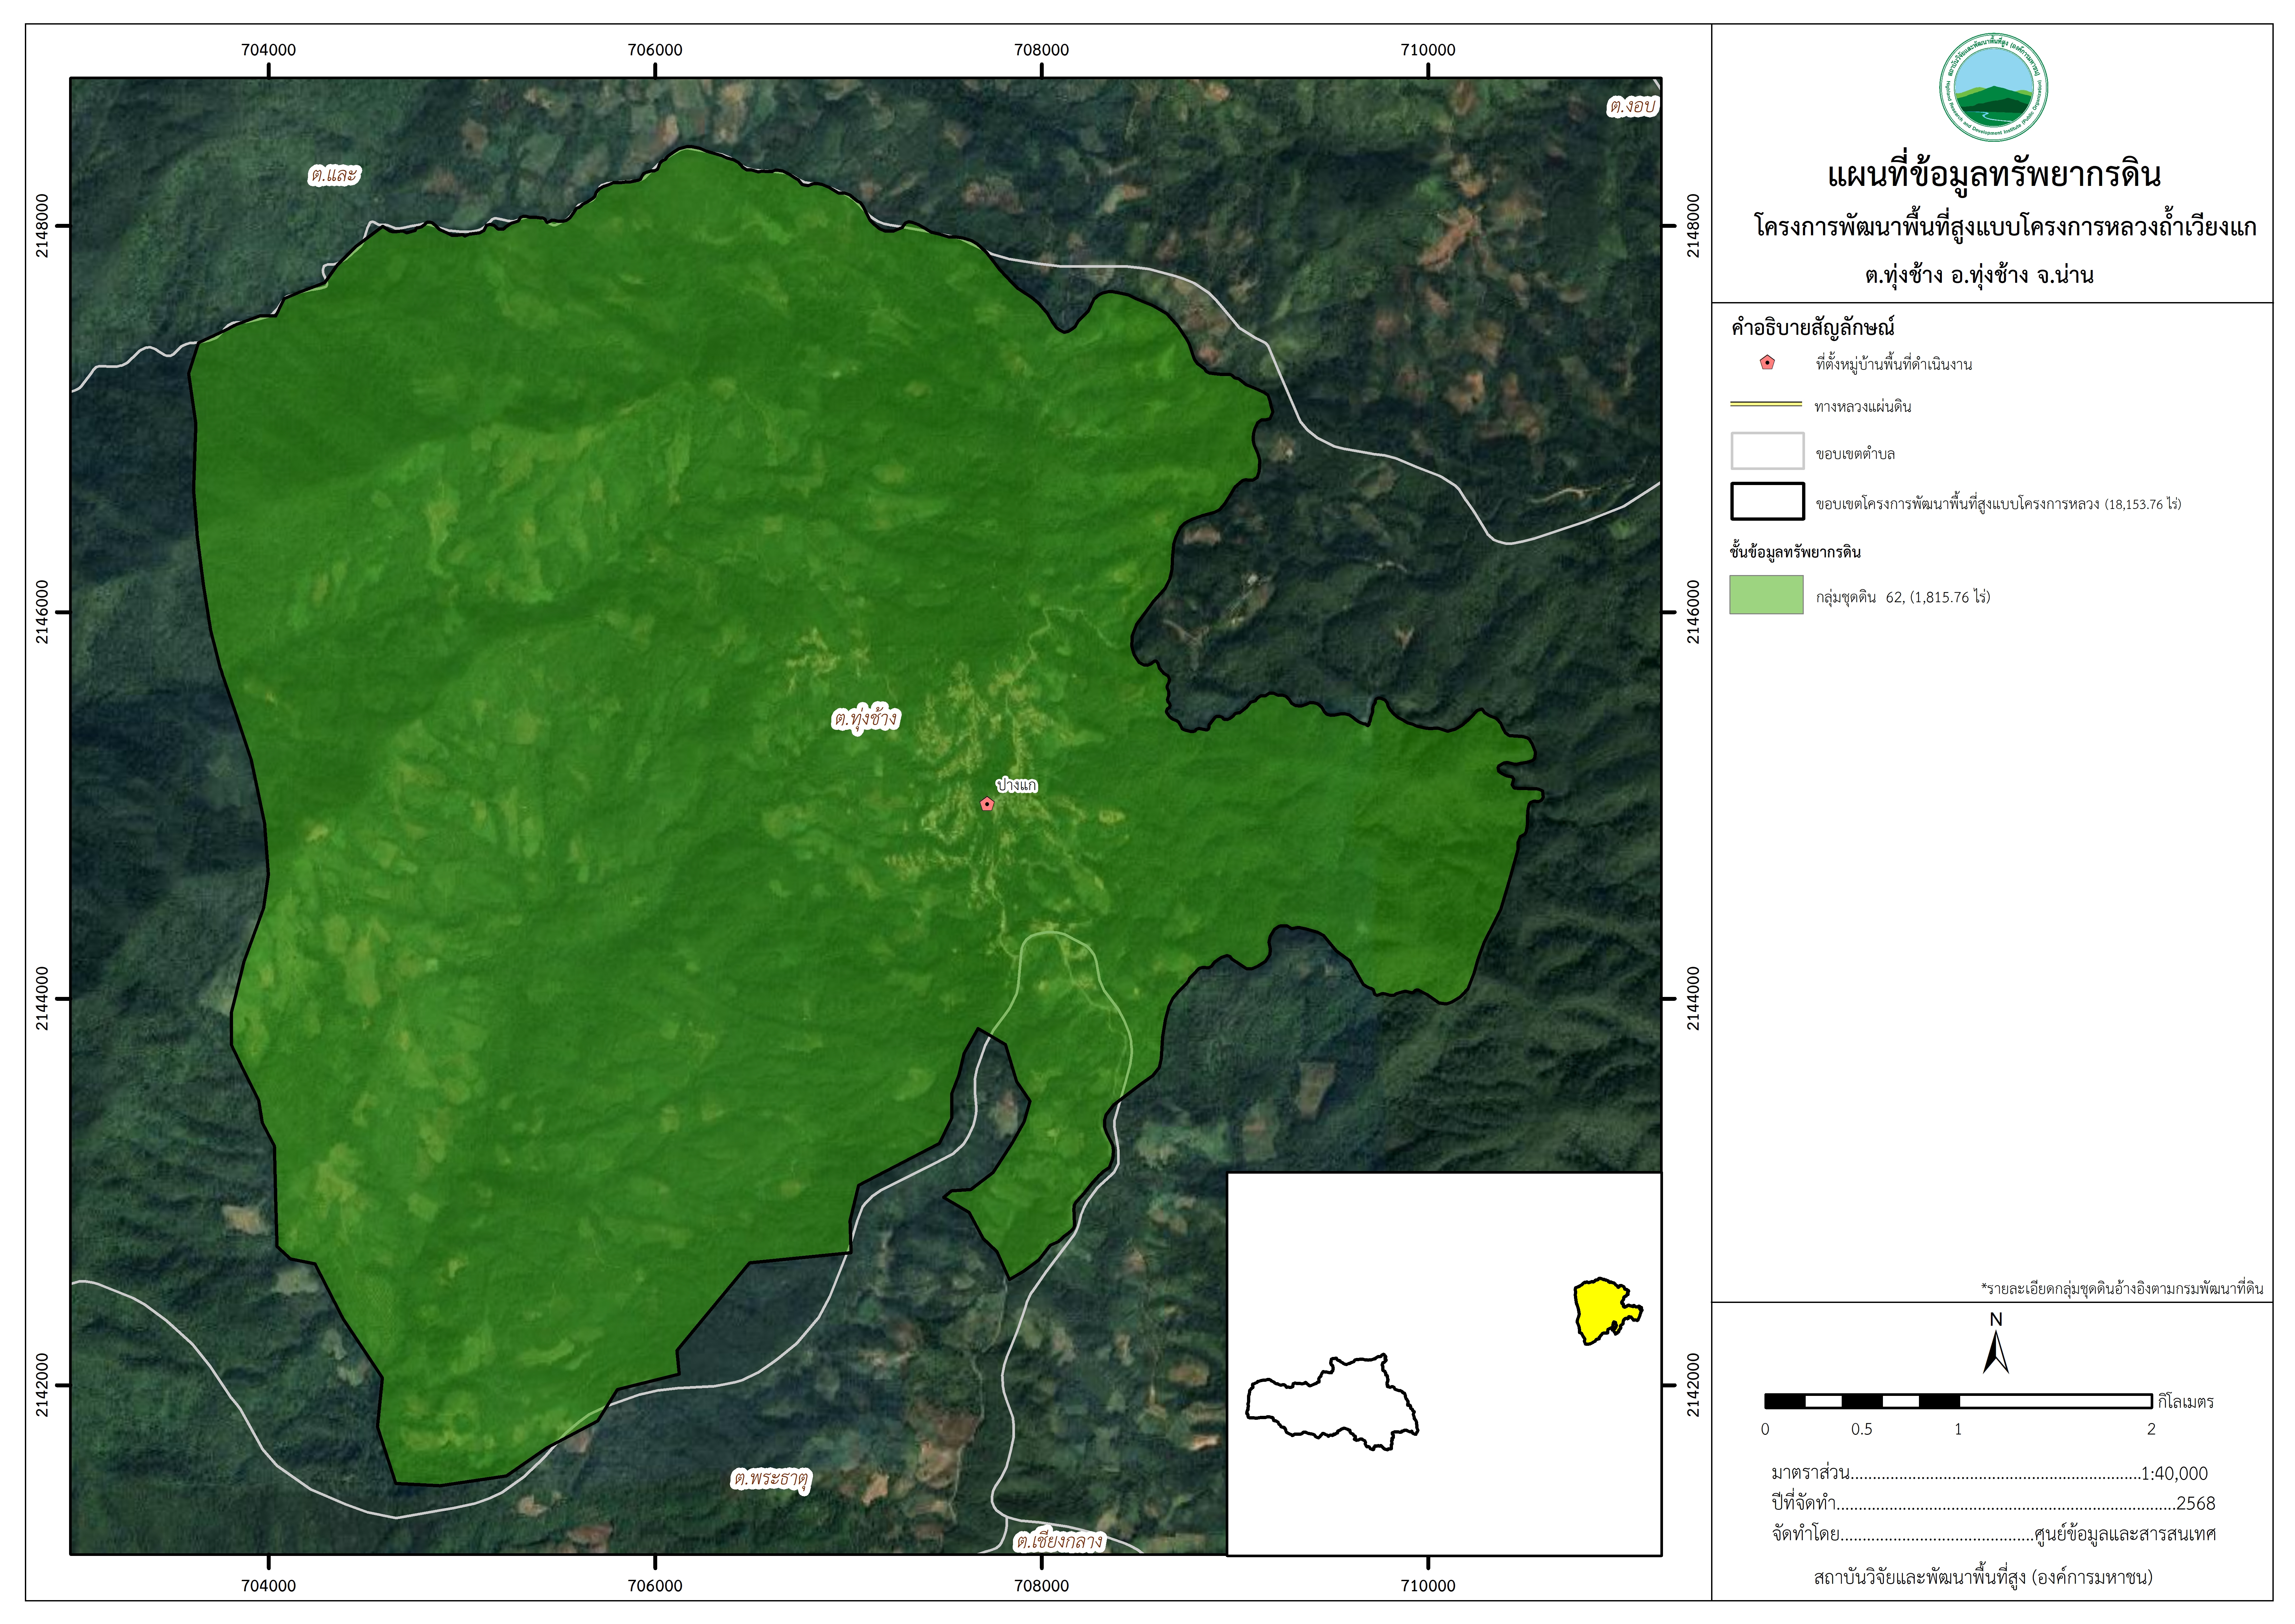Viewport: 2295px width, 1624px height.
Task: Click the 'N' letter above the north arrow
Action: pos(1996,1320)
